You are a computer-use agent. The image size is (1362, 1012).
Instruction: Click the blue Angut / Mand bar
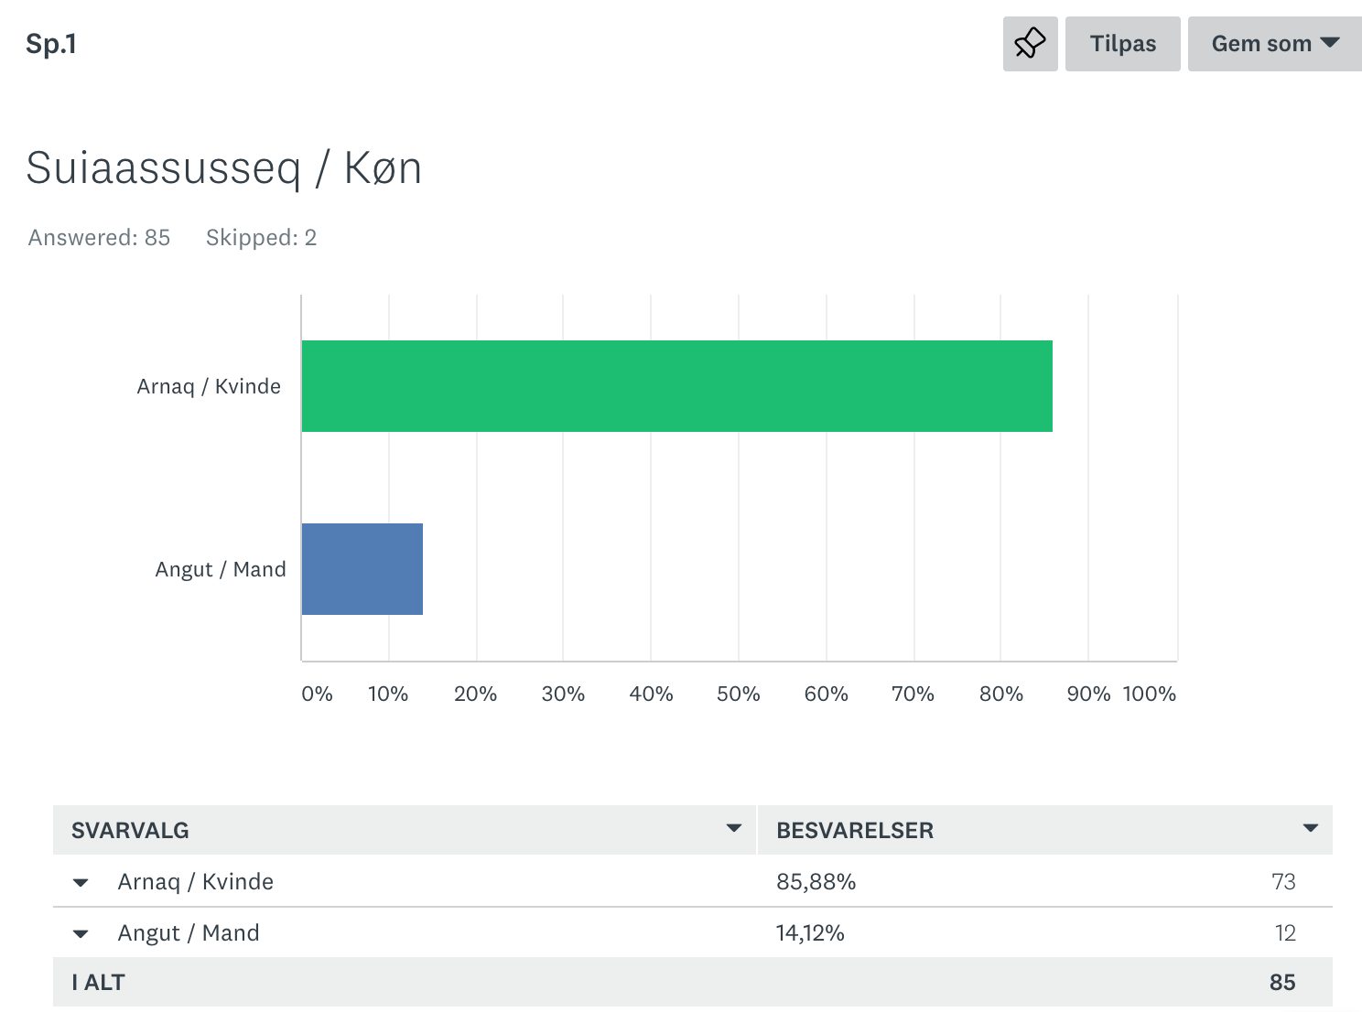point(362,569)
